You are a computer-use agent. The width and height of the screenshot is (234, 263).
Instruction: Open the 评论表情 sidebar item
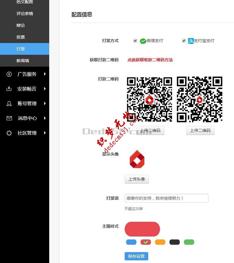[x=25, y=14]
